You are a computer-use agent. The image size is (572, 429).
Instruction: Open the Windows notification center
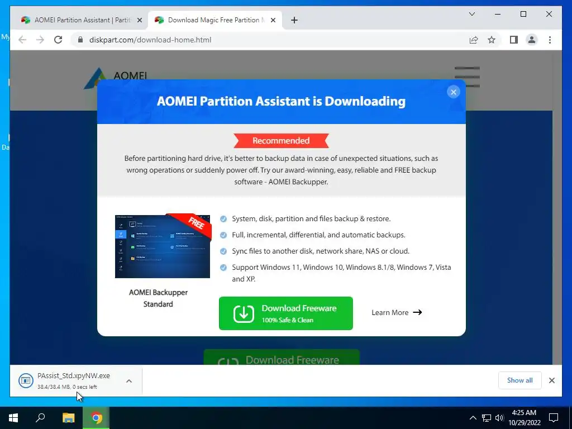(554, 418)
